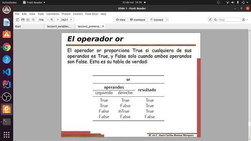Image resolution: width=251 pixels, height=141 pixels.
Task: Click 'resultado' table header
Action: click(147, 90)
